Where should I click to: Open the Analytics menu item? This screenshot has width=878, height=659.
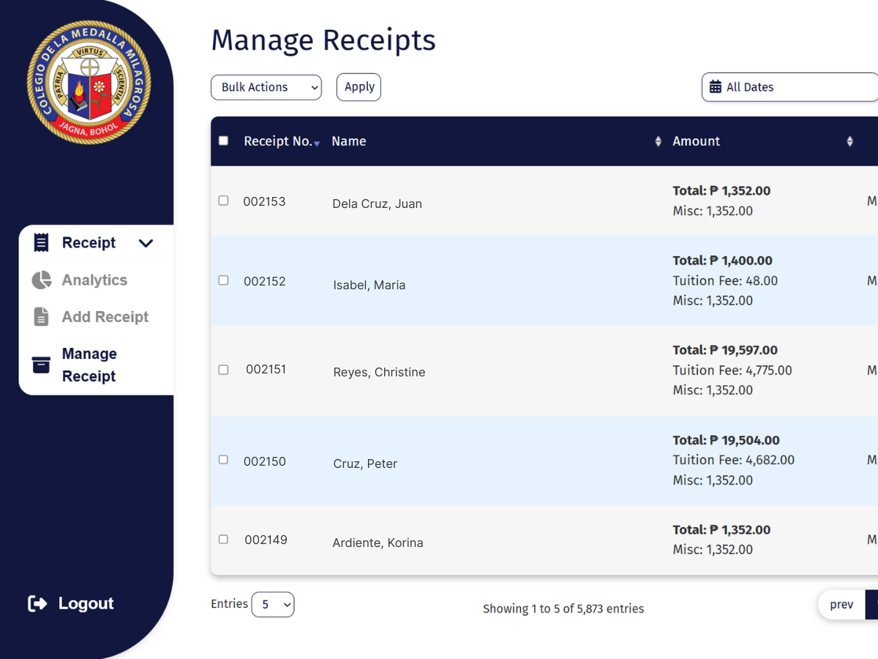[94, 280]
